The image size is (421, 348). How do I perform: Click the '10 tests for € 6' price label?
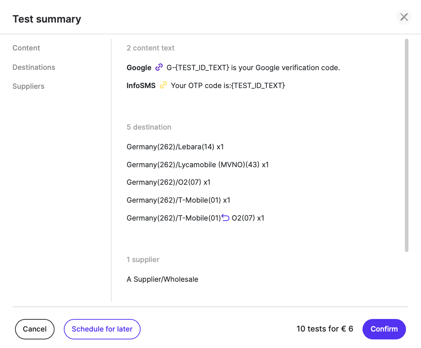point(325,329)
